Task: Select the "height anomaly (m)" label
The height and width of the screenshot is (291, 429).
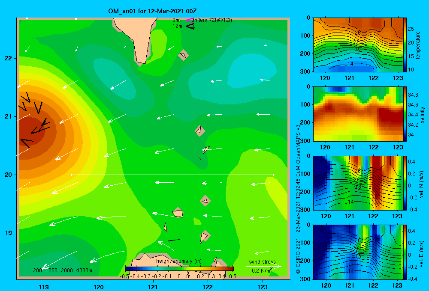Action: [179, 261]
